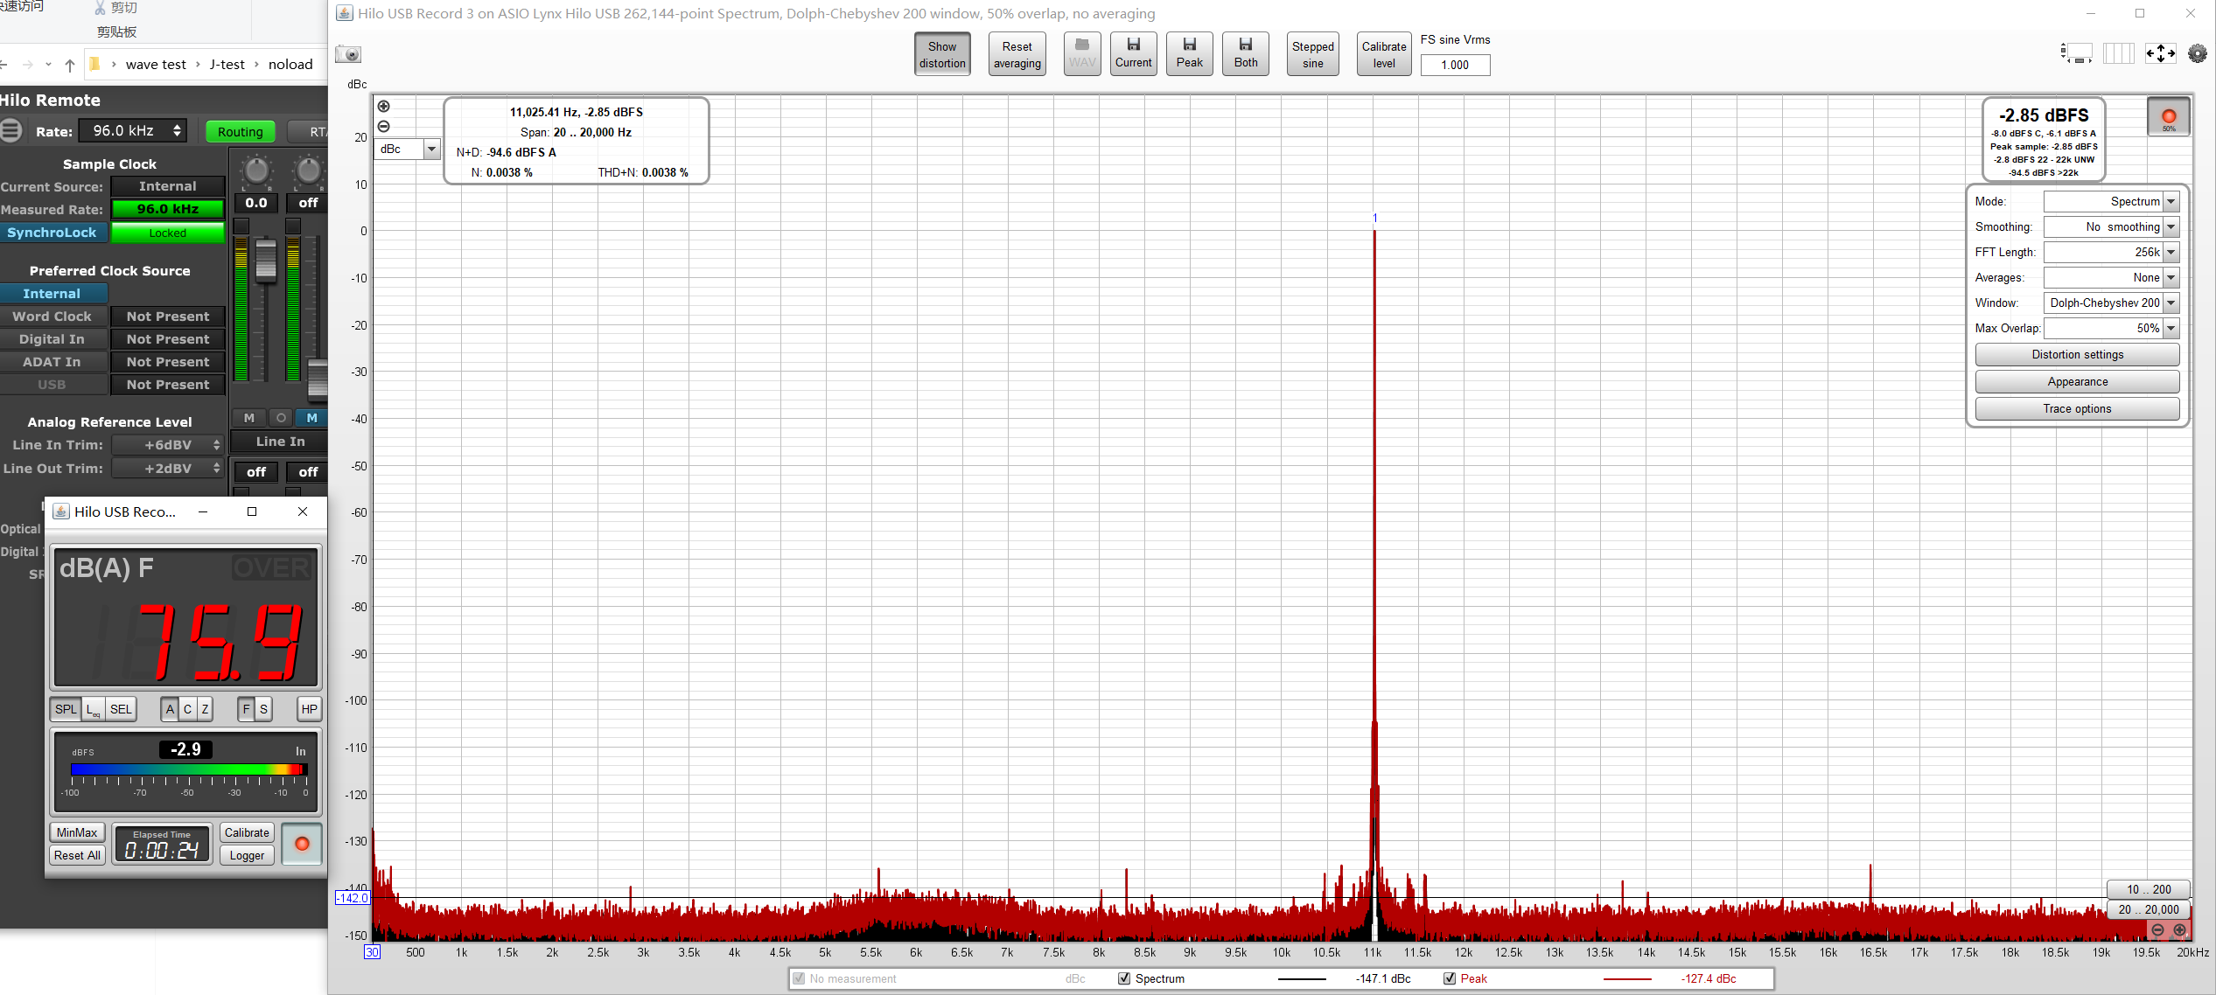
Task: Open the Max Overlap dropdown
Action: [x=2110, y=329]
